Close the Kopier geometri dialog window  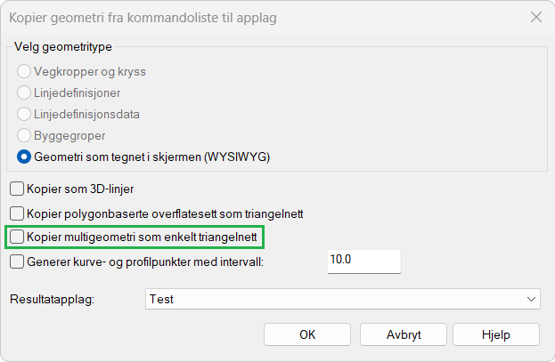(535, 17)
